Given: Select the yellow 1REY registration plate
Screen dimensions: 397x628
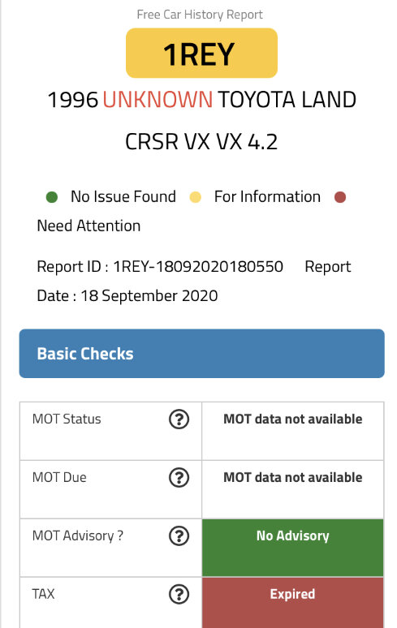Looking at the screenshot, I should pos(201,53).
